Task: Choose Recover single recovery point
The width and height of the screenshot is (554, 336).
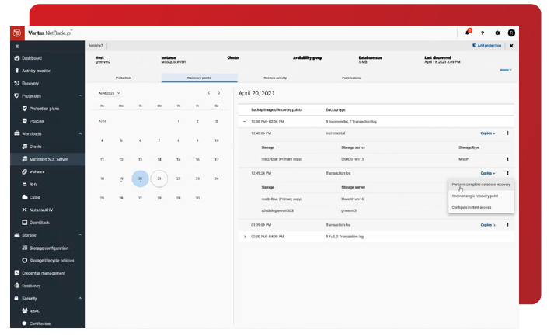Action: coord(481,196)
